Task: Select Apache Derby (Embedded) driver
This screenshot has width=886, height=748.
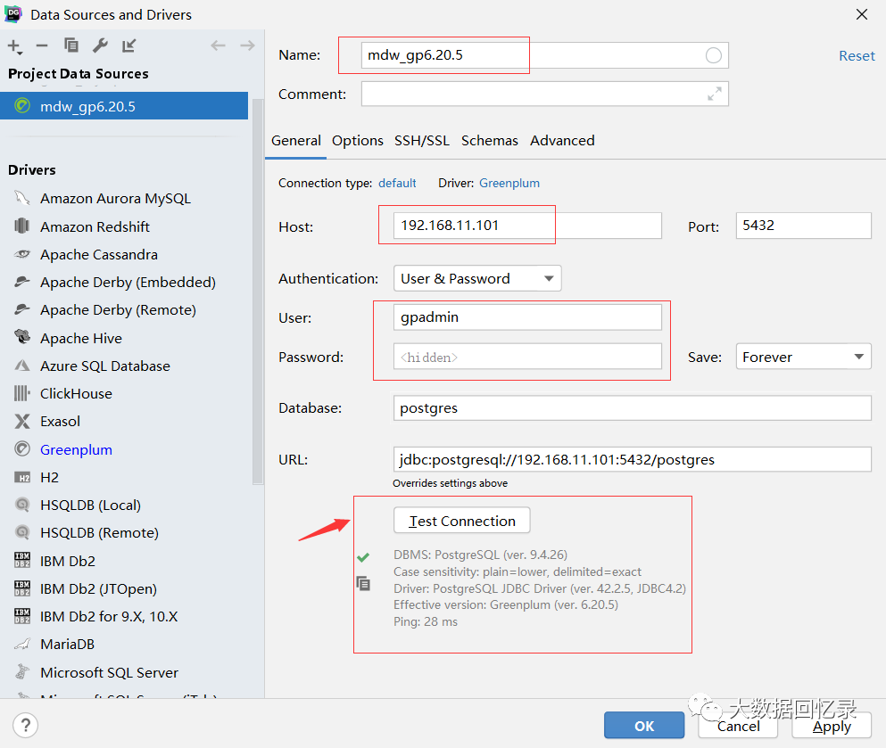Action: click(128, 283)
